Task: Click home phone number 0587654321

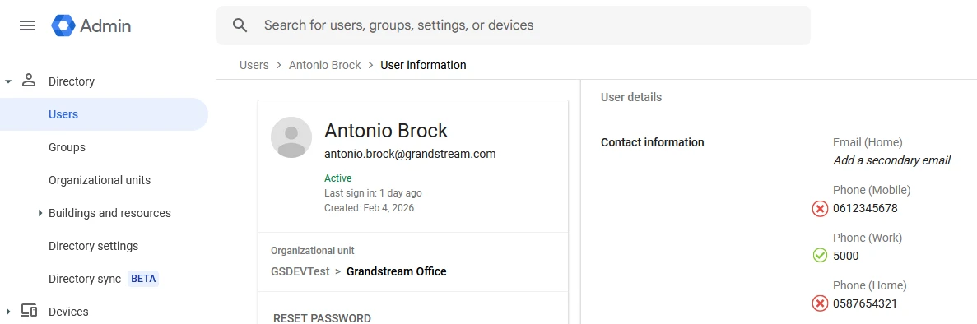Action: click(865, 303)
